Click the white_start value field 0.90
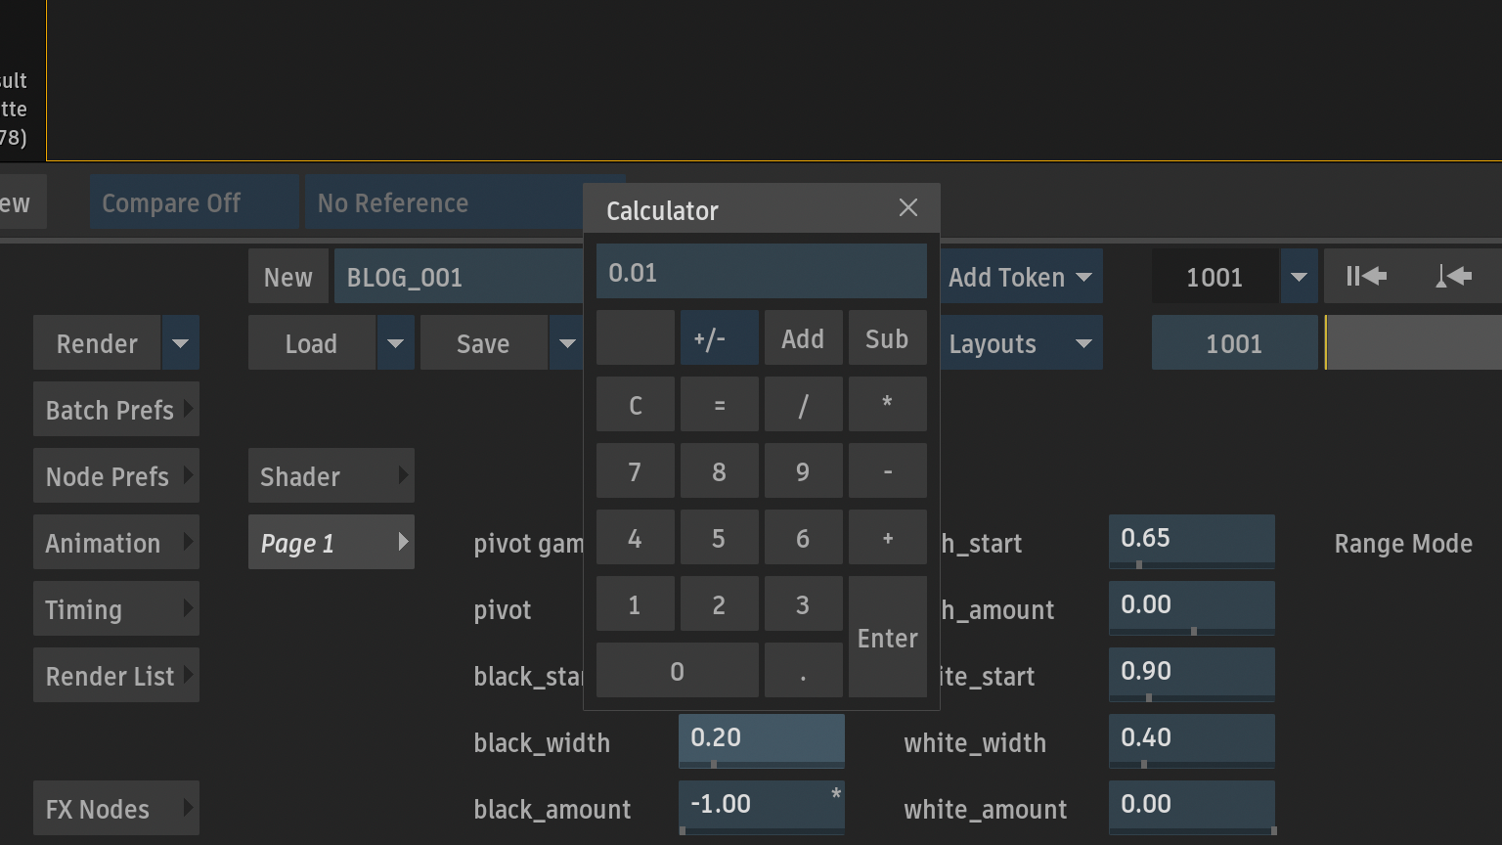 [x=1192, y=674]
